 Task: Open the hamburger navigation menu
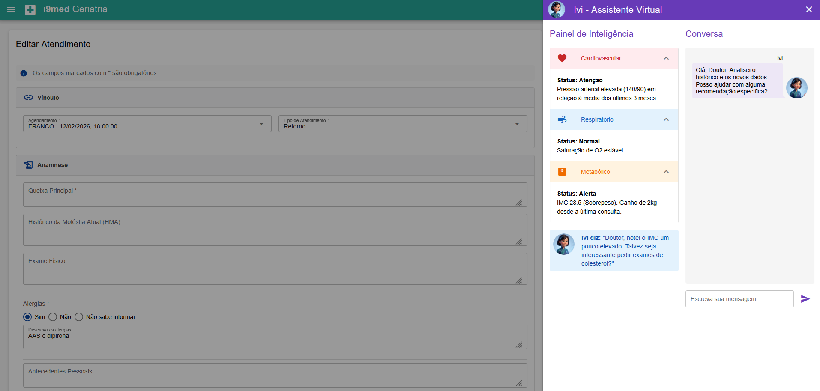click(11, 9)
